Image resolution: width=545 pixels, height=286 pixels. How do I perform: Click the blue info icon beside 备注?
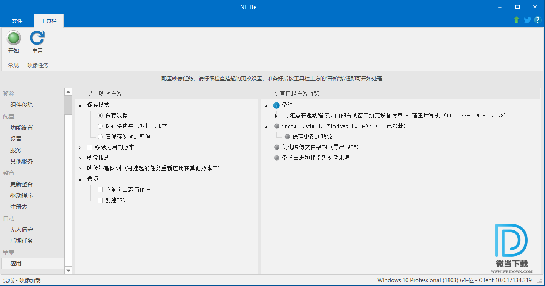pyautogui.click(x=276, y=105)
